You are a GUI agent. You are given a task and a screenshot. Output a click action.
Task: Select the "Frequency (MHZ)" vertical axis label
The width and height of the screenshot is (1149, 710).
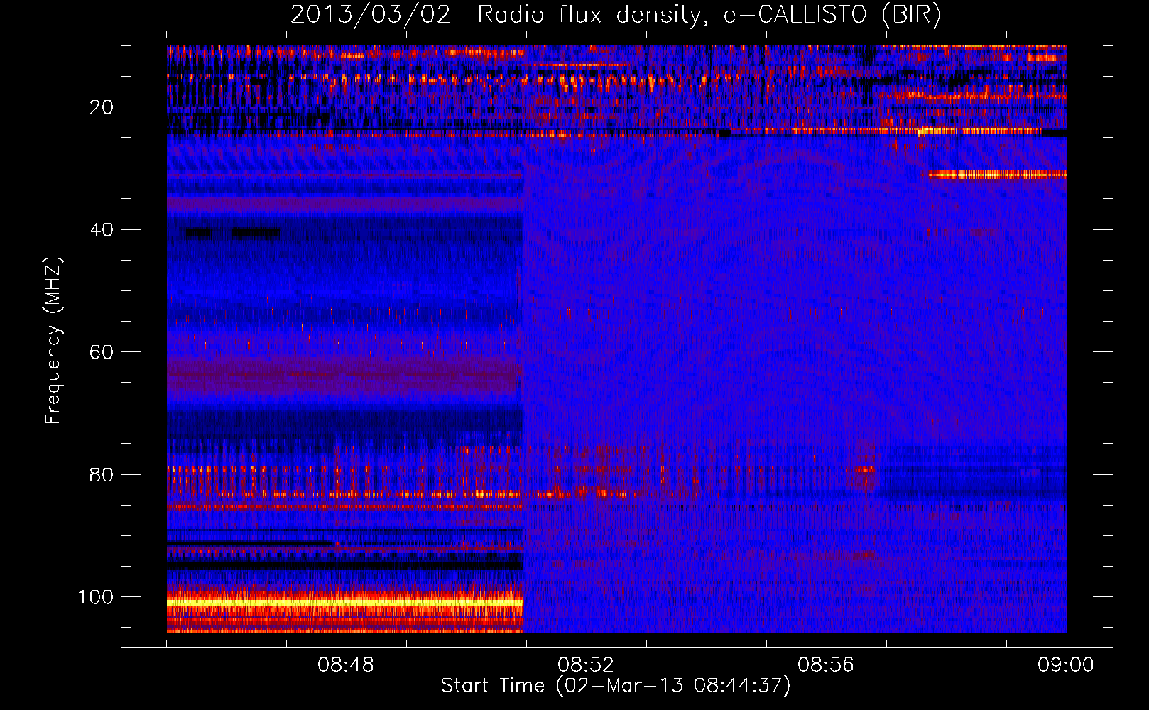point(53,340)
